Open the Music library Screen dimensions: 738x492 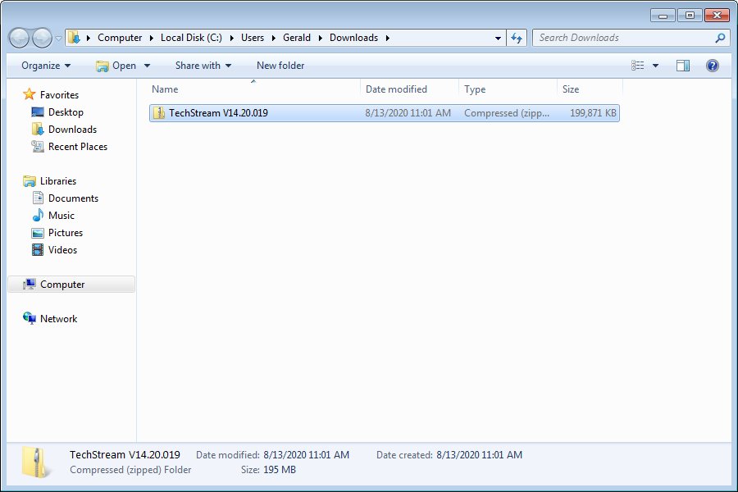(x=61, y=215)
